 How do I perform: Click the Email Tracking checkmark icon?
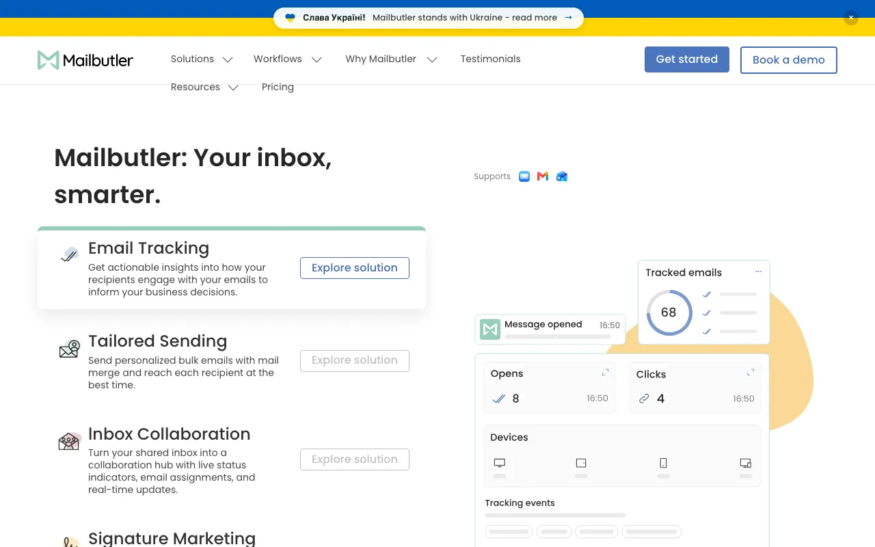pyautogui.click(x=69, y=255)
